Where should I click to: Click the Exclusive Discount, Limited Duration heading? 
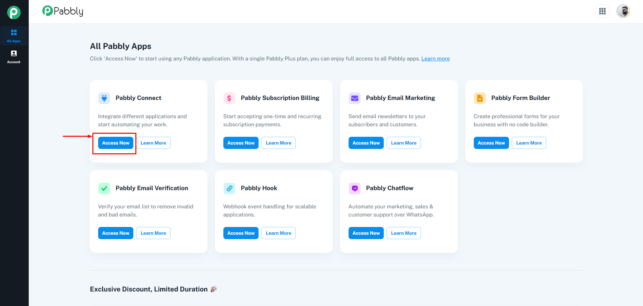[149, 289]
